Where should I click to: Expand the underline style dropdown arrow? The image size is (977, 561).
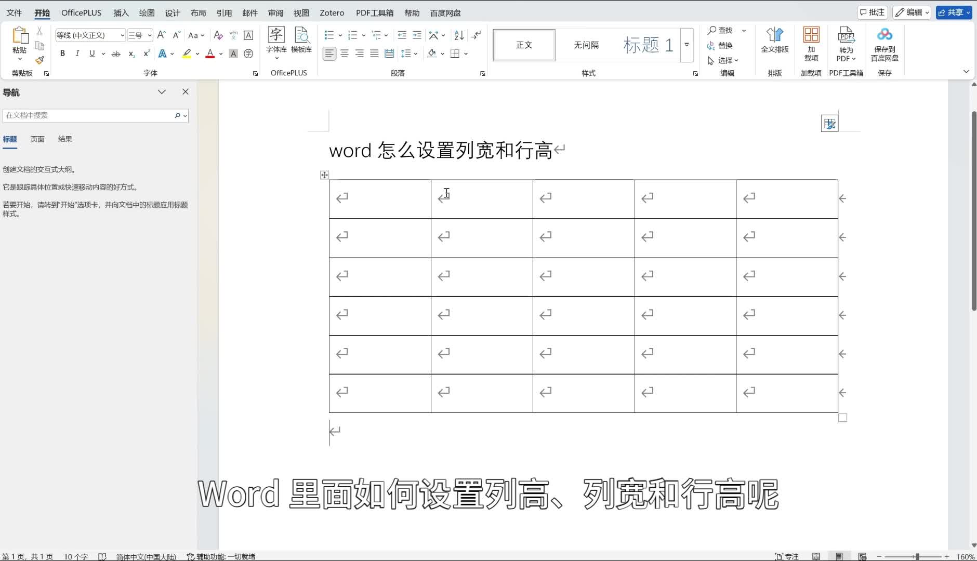[103, 54]
